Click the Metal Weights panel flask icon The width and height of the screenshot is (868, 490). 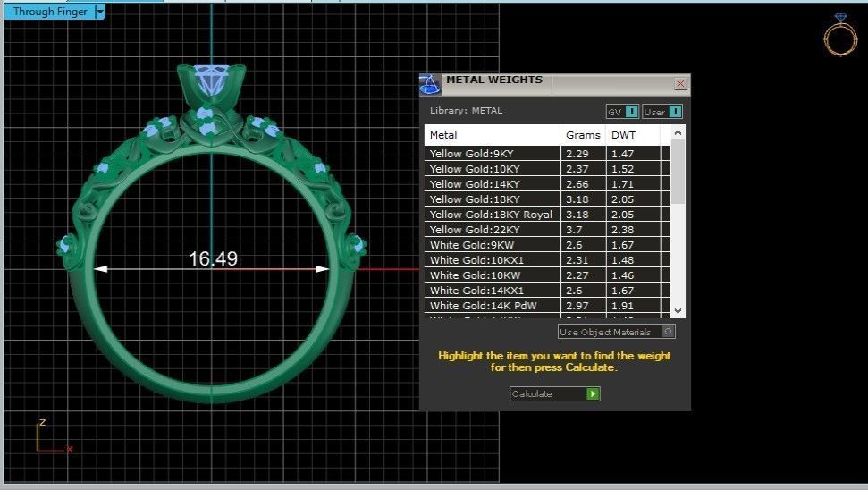point(430,85)
